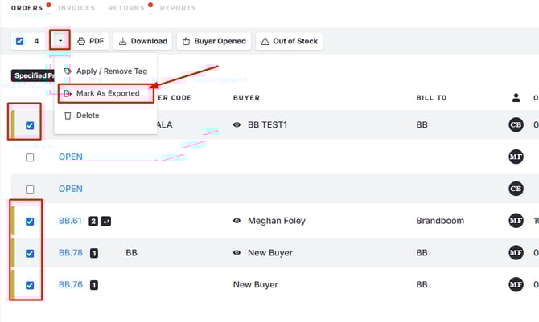539x322 pixels.
Task: Click the eye icon beside Meghan Foley
Action: pyautogui.click(x=237, y=221)
